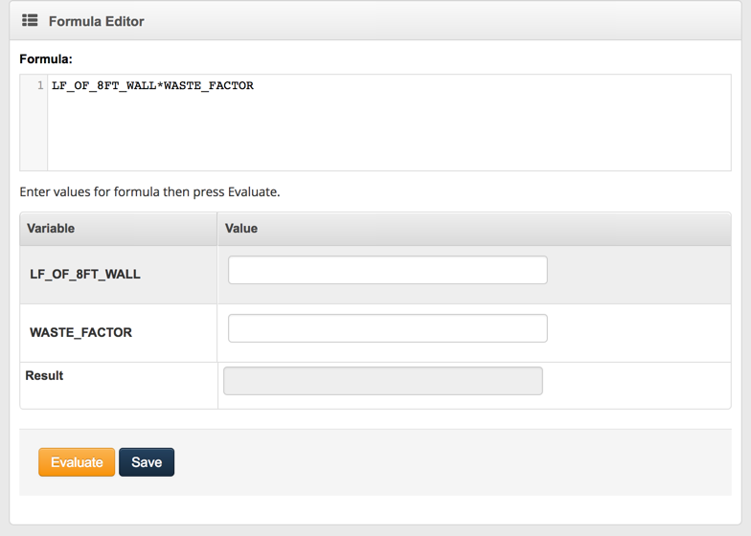Click the WASTE_FACTOR token in the formula
The height and width of the screenshot is (536, 751).
tap(209, 86)
